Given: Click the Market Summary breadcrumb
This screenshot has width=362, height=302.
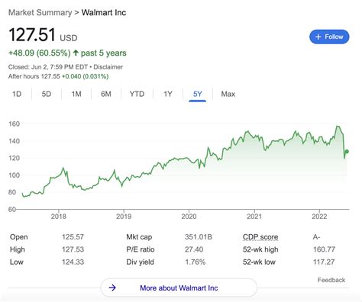Looking at the screenshot, I should coord(40,12).
